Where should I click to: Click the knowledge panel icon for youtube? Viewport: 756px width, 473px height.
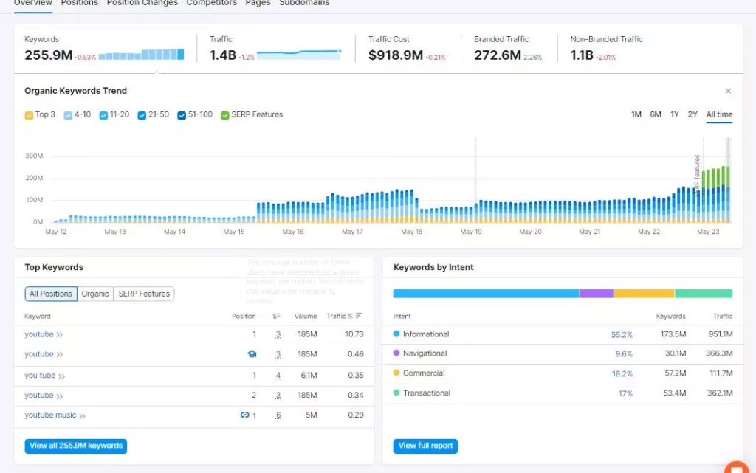[252, 354]
